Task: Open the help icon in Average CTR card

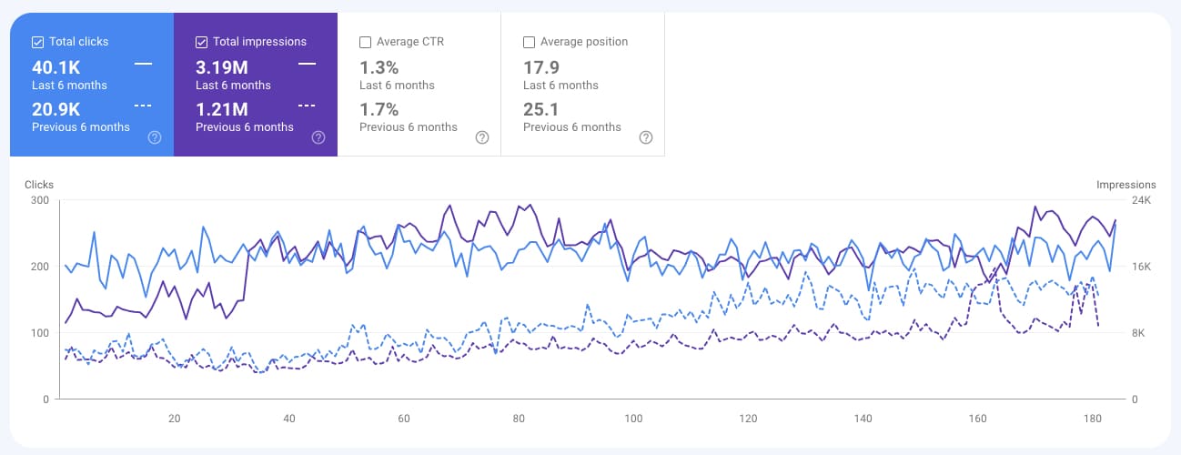Action: [482, 137]
